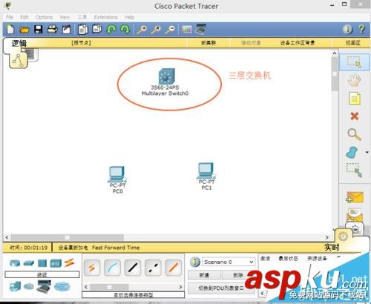Click the Add Simple PDU envelope

(x=355, y=197)
